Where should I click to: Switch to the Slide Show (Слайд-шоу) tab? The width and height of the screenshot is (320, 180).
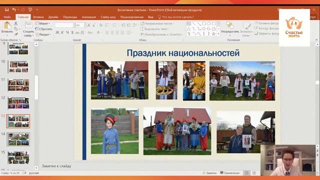coord(108,17)
